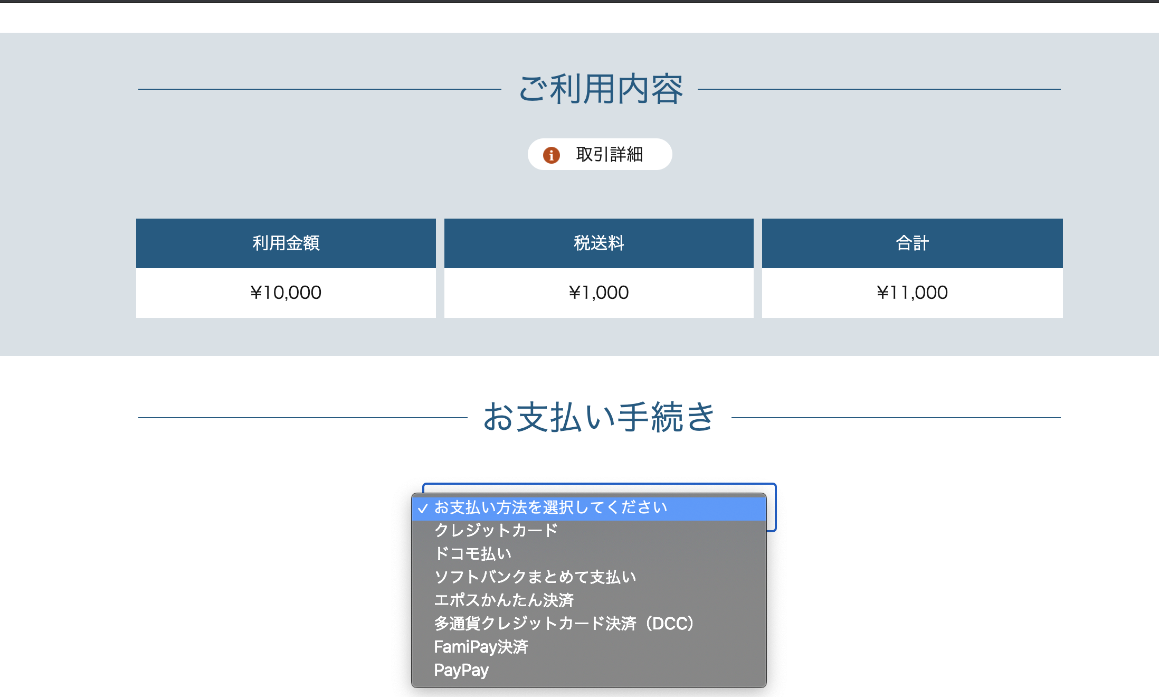This screenshot has width=1159, height=697.
Task: Pick エポスかんたん決済 from list
Action: click(503, 600)
